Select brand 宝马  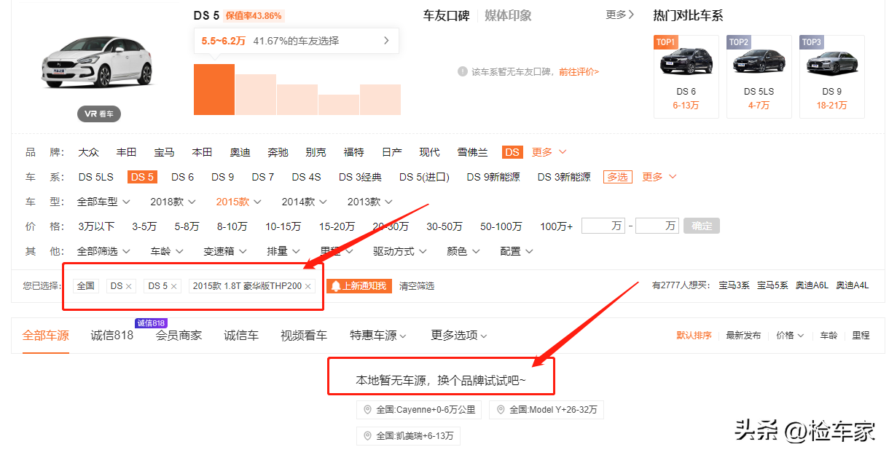pyautogui.click(x=164, y=152)
